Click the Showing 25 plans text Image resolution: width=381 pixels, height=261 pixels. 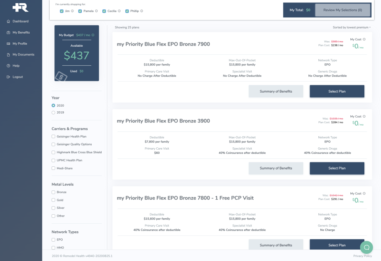[127, 27]
